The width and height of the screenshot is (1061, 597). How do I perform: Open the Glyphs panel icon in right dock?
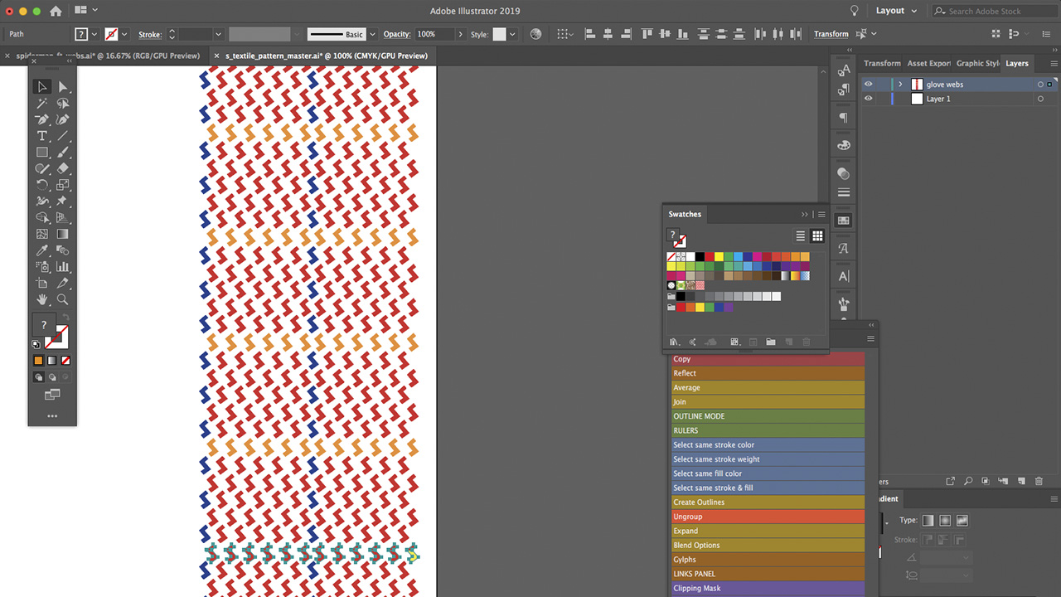[x=843, y=246]
